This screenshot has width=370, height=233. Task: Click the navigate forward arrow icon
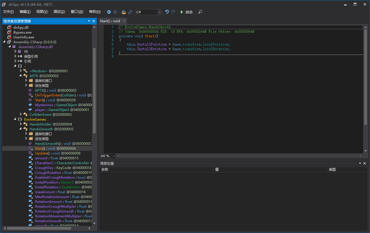pos(115,12)
